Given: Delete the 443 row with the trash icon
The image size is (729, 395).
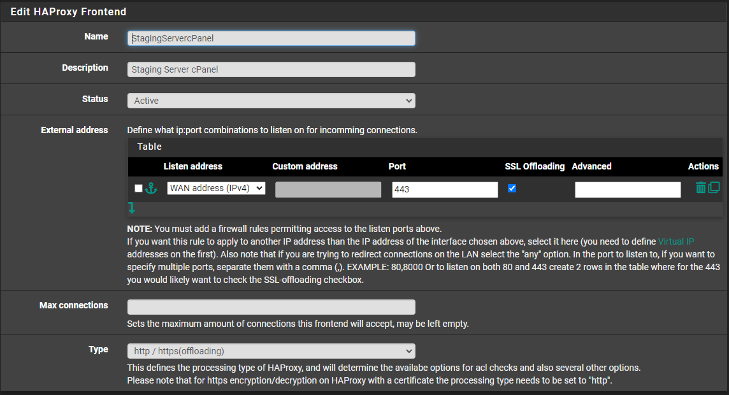Looking at the screenshot, I should tap(700, 187).
